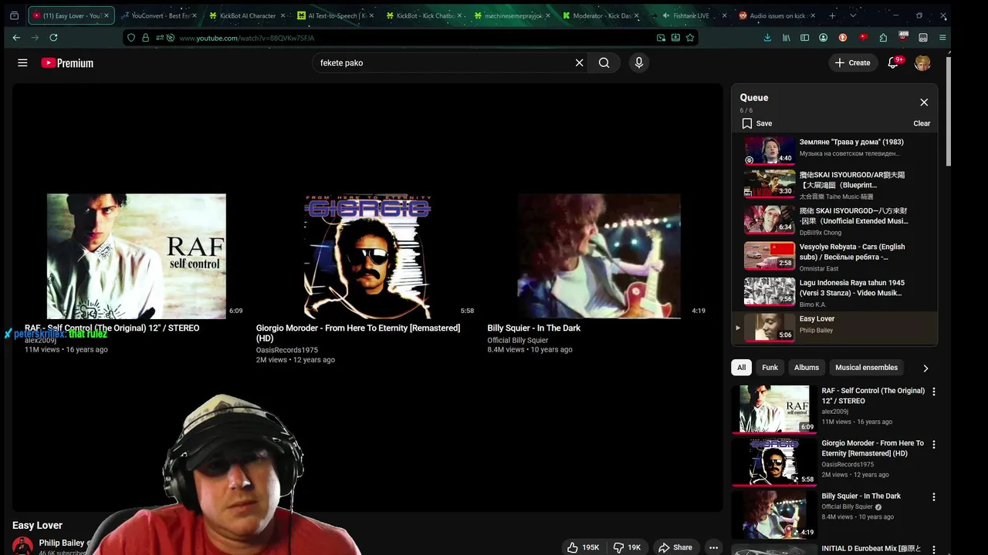Image resolution: width=988 pixels, height=555 pixels.
Task: Open options for RAF Self Control suggestion
Action: click(934, 392)
